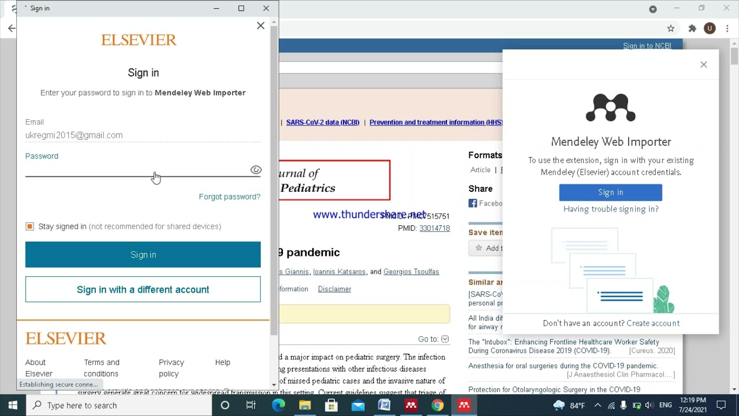Viewport: 739px width, 416px height.
Task: Open File Explorer from taskbar
Action: click(305, 406)
